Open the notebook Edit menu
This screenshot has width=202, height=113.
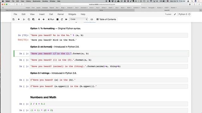[23, 14]
